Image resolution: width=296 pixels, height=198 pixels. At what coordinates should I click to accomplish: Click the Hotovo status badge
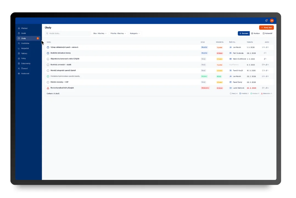click(x=204, y=76)
